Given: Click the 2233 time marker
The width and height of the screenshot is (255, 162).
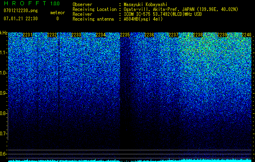Looking at the screenshot, I should click(x=76, y=35).
